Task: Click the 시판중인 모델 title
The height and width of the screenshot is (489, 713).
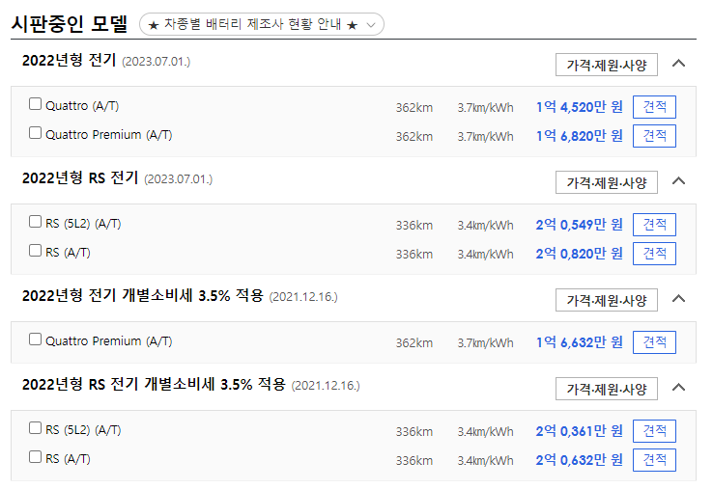Action: pyautogui.click(x=70, y=24)
